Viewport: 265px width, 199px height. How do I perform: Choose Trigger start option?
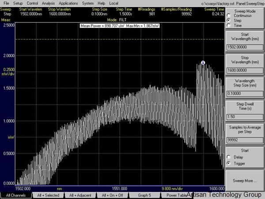(x=228, y=163)
